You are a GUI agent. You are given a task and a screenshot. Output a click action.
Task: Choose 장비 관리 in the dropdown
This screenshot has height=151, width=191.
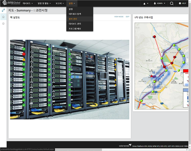point(80,19)
